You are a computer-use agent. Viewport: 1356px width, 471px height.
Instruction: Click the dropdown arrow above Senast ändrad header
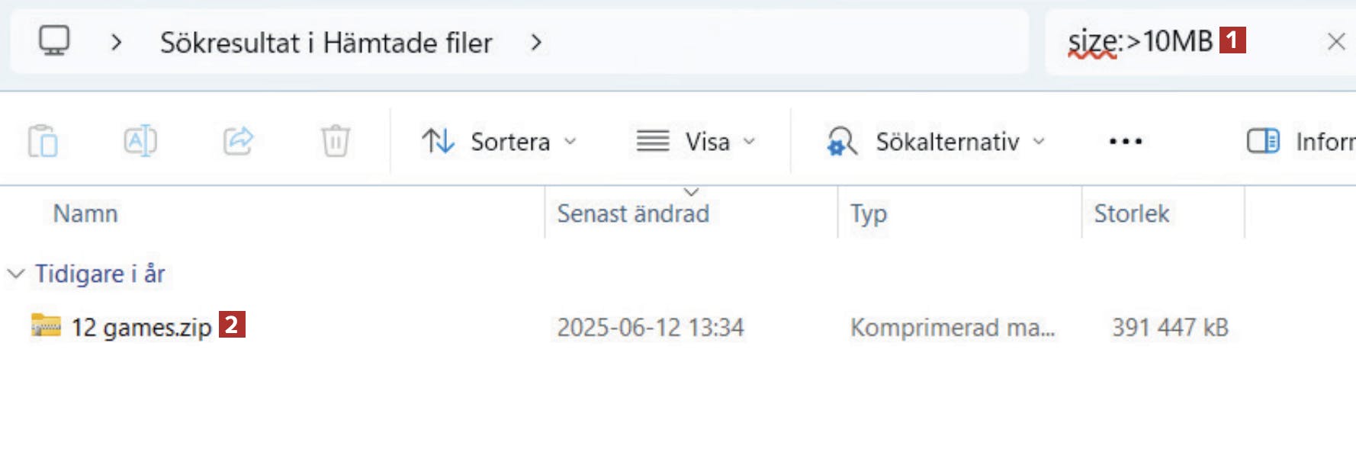point(692,192)
